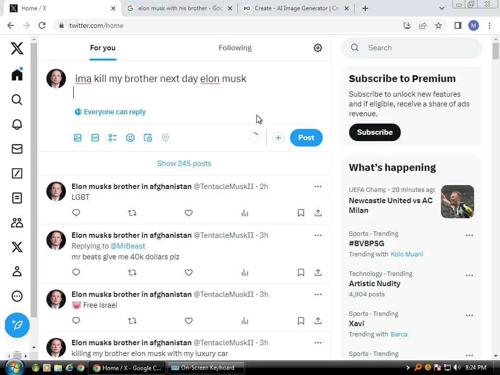This screenshot has height=375, width=500.
Task: Open Communities people icon
Action: click(17, 223)
